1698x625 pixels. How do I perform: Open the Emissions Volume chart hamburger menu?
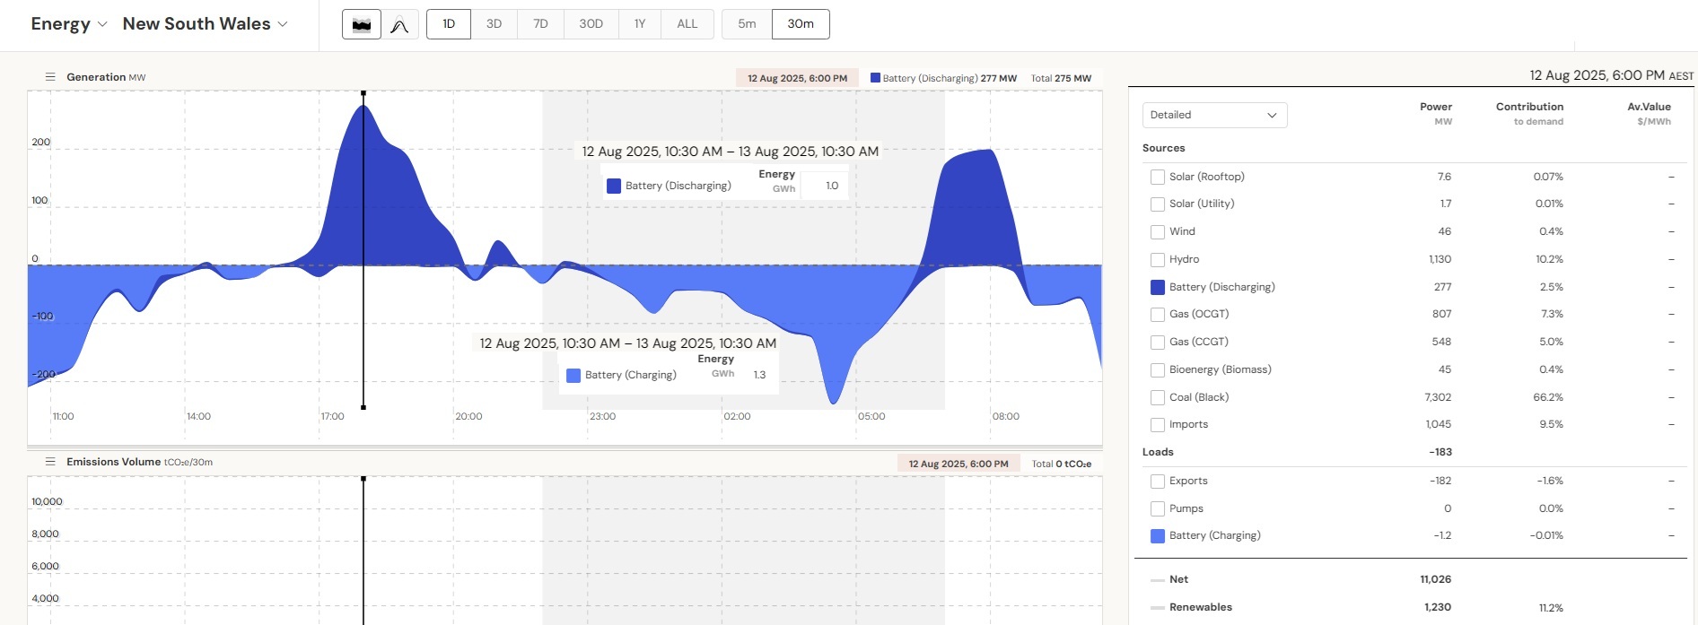tap(50, 462)
